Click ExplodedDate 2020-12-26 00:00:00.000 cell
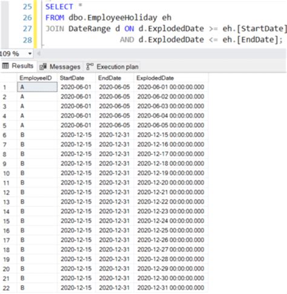Image resolution: width=287 pixels, height=294 pixels. point(171,240)
